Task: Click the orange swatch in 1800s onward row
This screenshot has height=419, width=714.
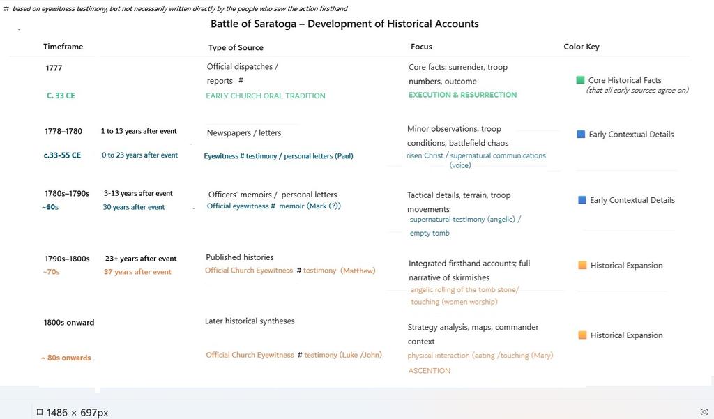Action: [582, 335]
